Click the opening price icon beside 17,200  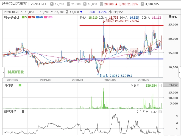tap(52, 4)
